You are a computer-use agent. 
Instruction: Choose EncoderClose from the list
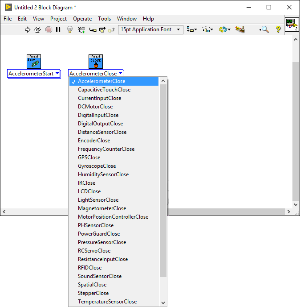tap(114, 141)
